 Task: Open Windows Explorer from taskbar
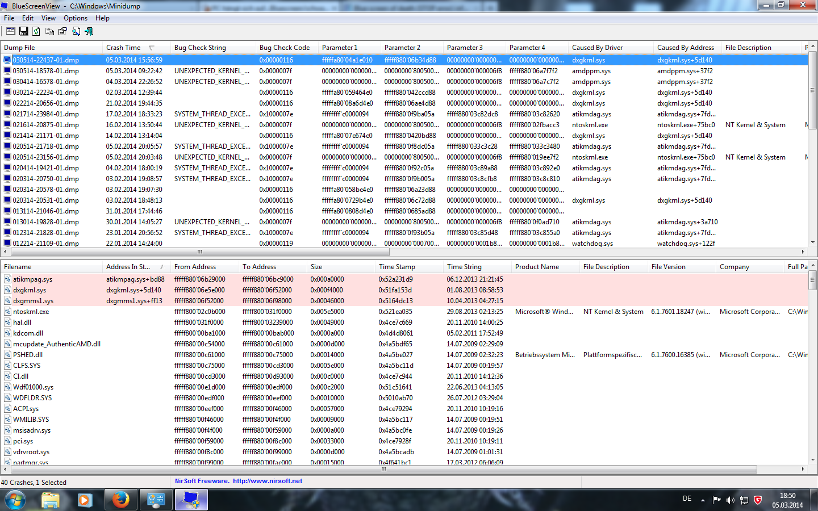(x=51, y=500)
